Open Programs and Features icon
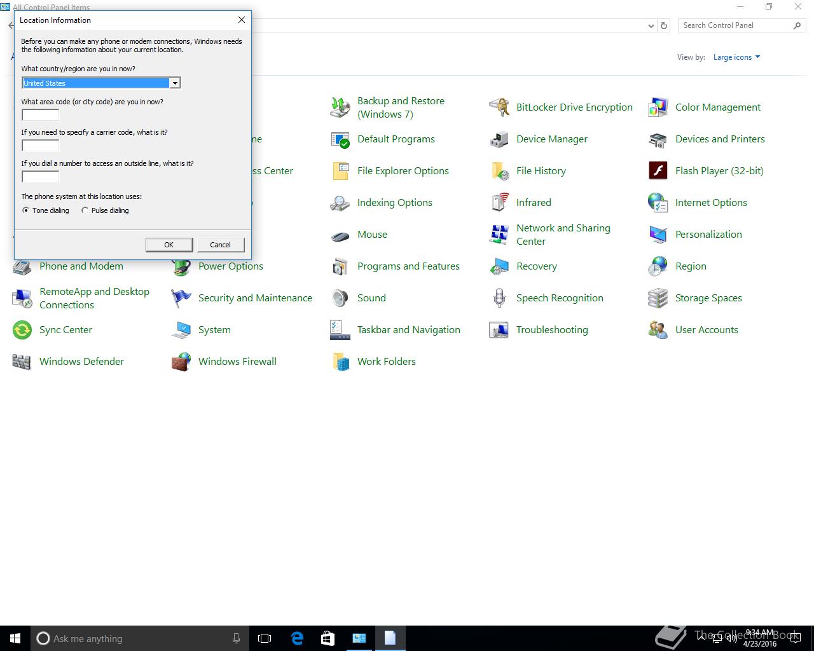The image size is (814, 651). click(340, 266)
